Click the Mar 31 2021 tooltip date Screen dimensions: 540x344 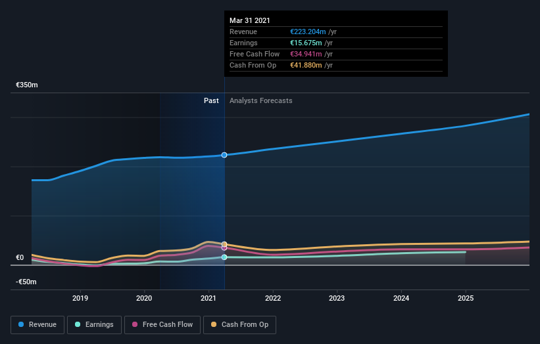tap(250, 20)
